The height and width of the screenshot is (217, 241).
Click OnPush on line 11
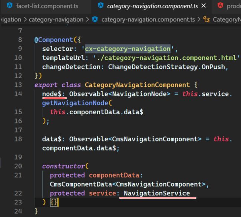point(213,67)
